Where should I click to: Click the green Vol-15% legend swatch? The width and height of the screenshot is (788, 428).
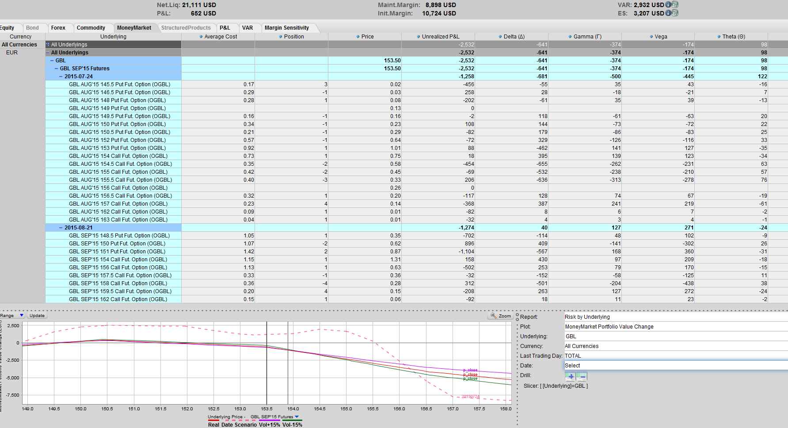coord(293,421)
